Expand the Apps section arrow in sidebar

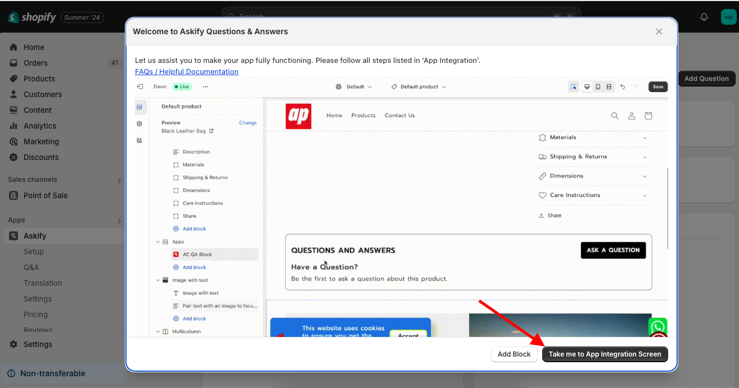(x=119, y=221)
